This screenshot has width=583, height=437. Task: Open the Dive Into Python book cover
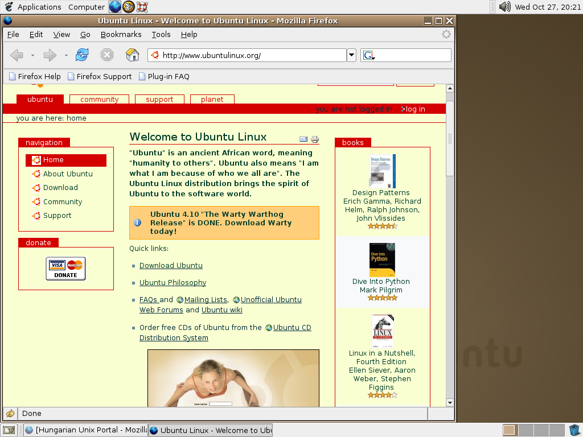(x=382, y=259)
